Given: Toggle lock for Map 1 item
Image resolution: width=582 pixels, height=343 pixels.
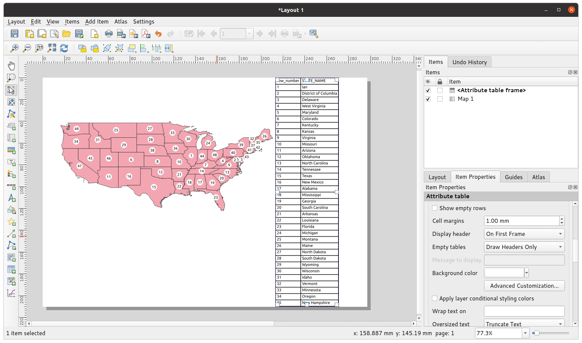Looking at the screenshot, I should [x=440, y=99].
